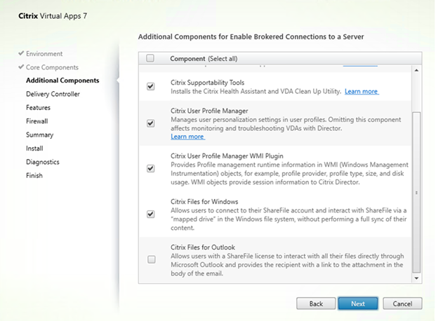The height and width of the screenshot is (321, 438).
Task: Click the scroll up arrow in component list
Action: tap(416, 70)
